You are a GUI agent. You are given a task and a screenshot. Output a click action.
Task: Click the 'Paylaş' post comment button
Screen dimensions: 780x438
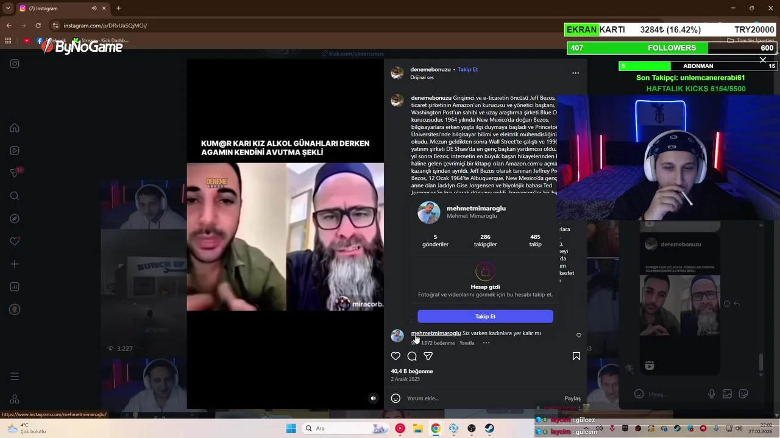pyautogui.click(x=572, y=398)
